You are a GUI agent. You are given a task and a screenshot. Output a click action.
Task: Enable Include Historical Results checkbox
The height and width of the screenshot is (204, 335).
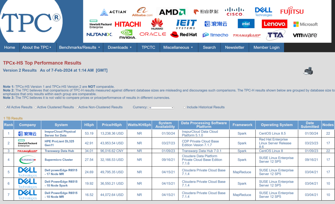click(185, 108)
